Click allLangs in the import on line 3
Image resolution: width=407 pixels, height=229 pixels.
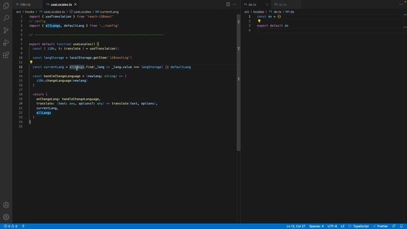(53, 25)
